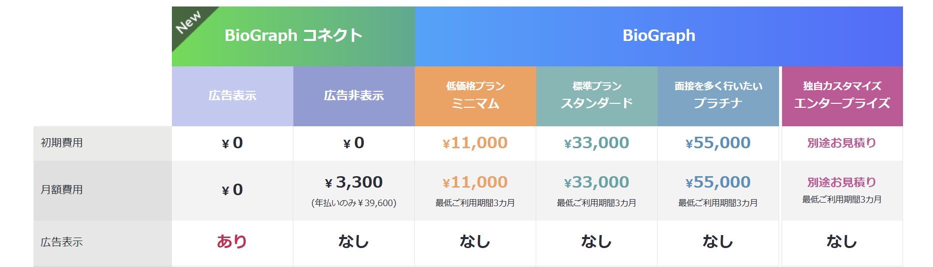The width and height of the screenshot is (933, 267).
Task: Click the BioGraph コネクト header
Action: click(x=293, y=36)
